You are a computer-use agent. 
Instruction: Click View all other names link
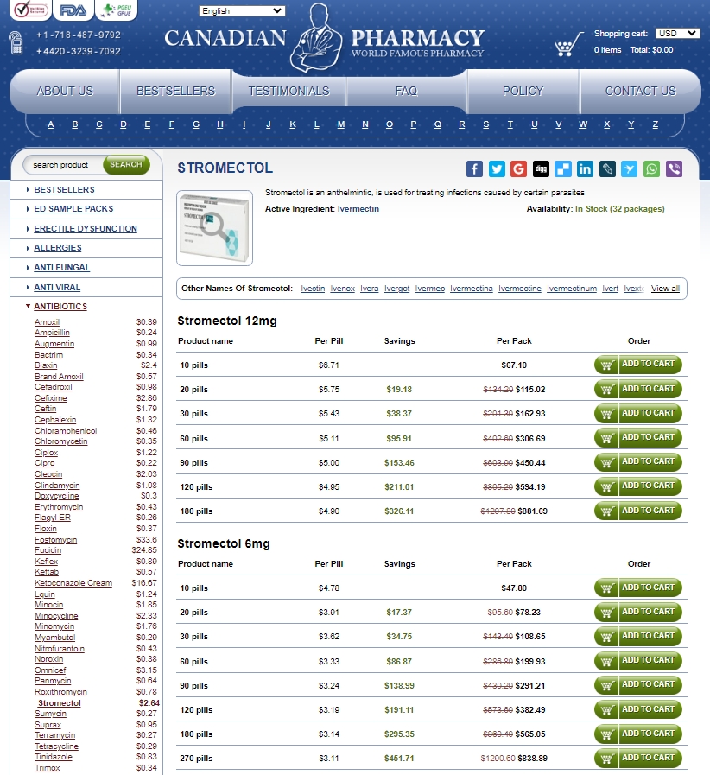coord(665,289)
